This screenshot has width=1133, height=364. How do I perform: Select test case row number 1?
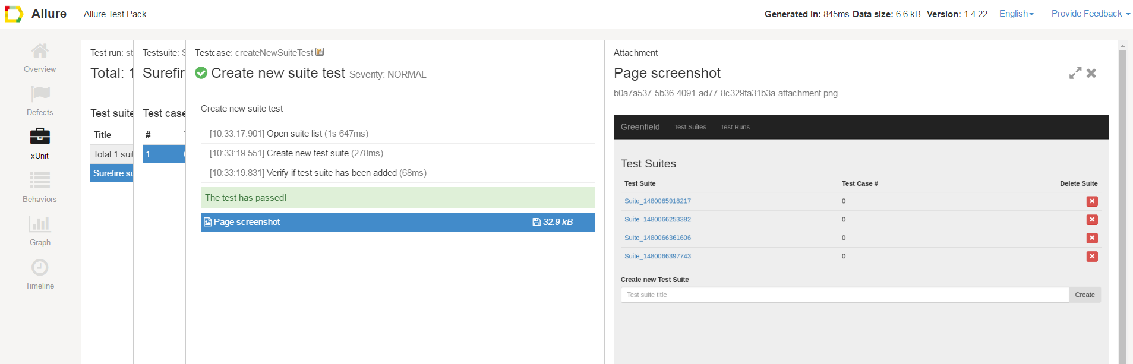pyautogui.click(x=164, y=154)
